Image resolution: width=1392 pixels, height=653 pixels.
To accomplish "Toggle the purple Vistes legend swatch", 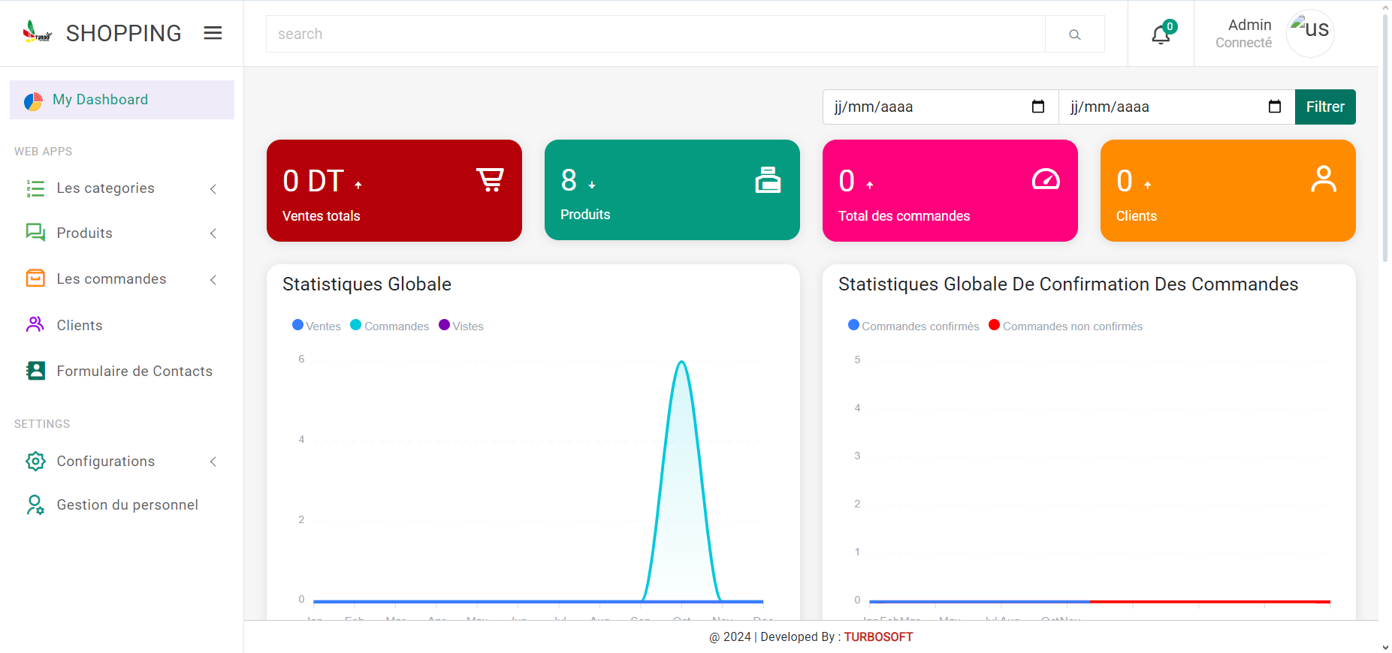I will [x=444, y=325].
